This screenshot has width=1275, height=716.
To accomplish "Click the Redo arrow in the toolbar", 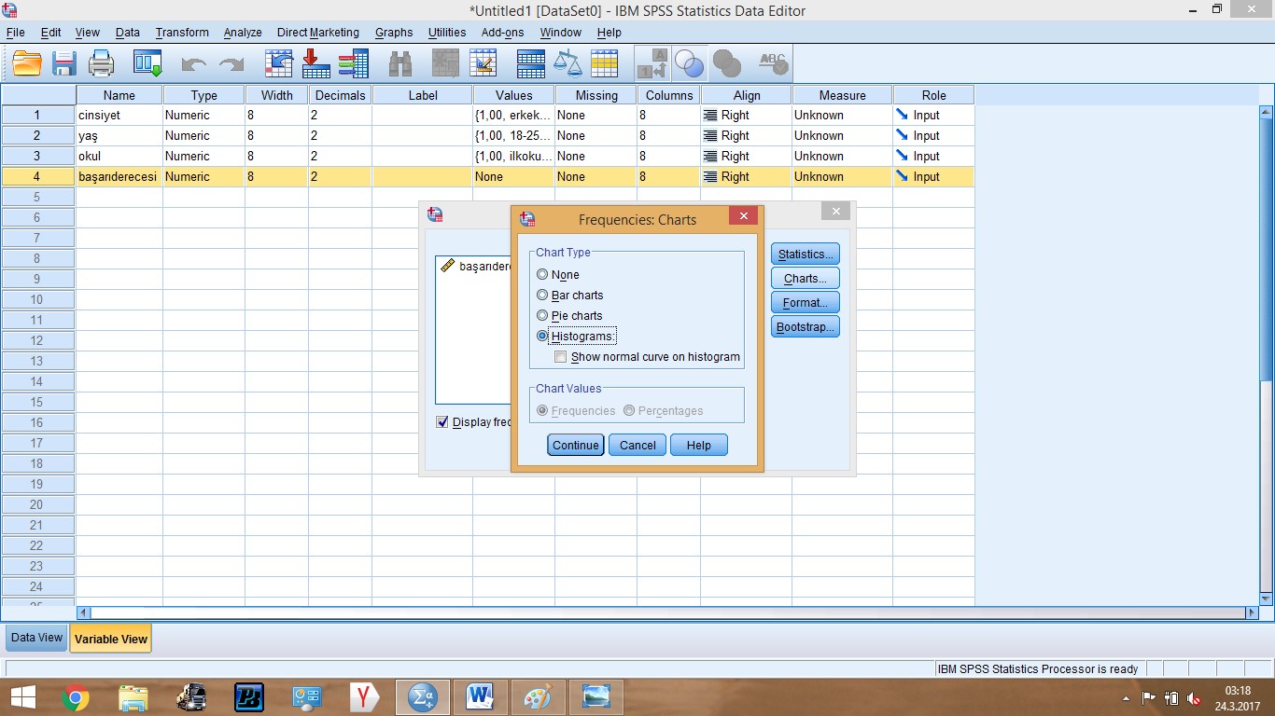I will pyautogui.click(x=231, y=63).
